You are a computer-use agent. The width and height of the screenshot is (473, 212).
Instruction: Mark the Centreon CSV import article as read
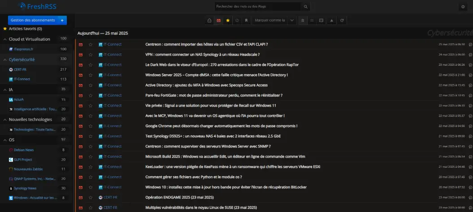tap(81, 45)
